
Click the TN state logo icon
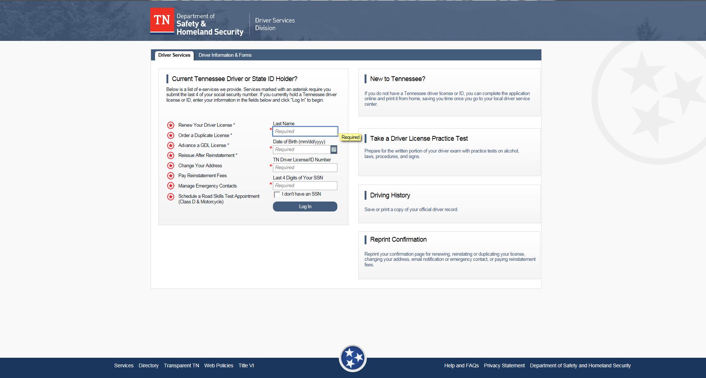pos(162,21)
